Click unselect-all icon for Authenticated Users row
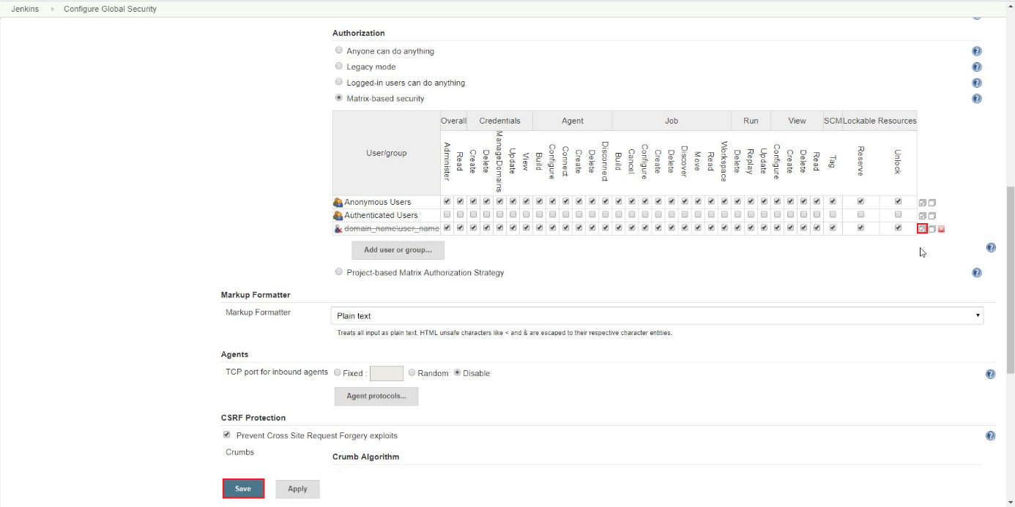 tap(932, 216)
